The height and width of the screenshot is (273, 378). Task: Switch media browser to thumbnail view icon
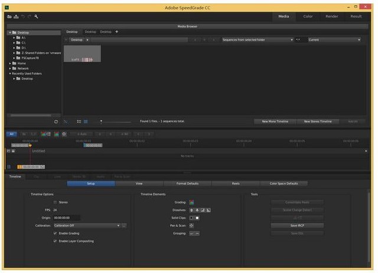click(86, 121)
